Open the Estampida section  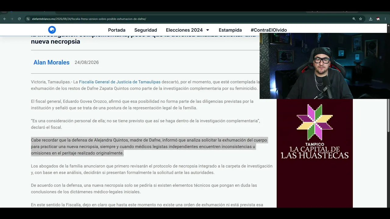pyautogui.click(x=230, y=30)
